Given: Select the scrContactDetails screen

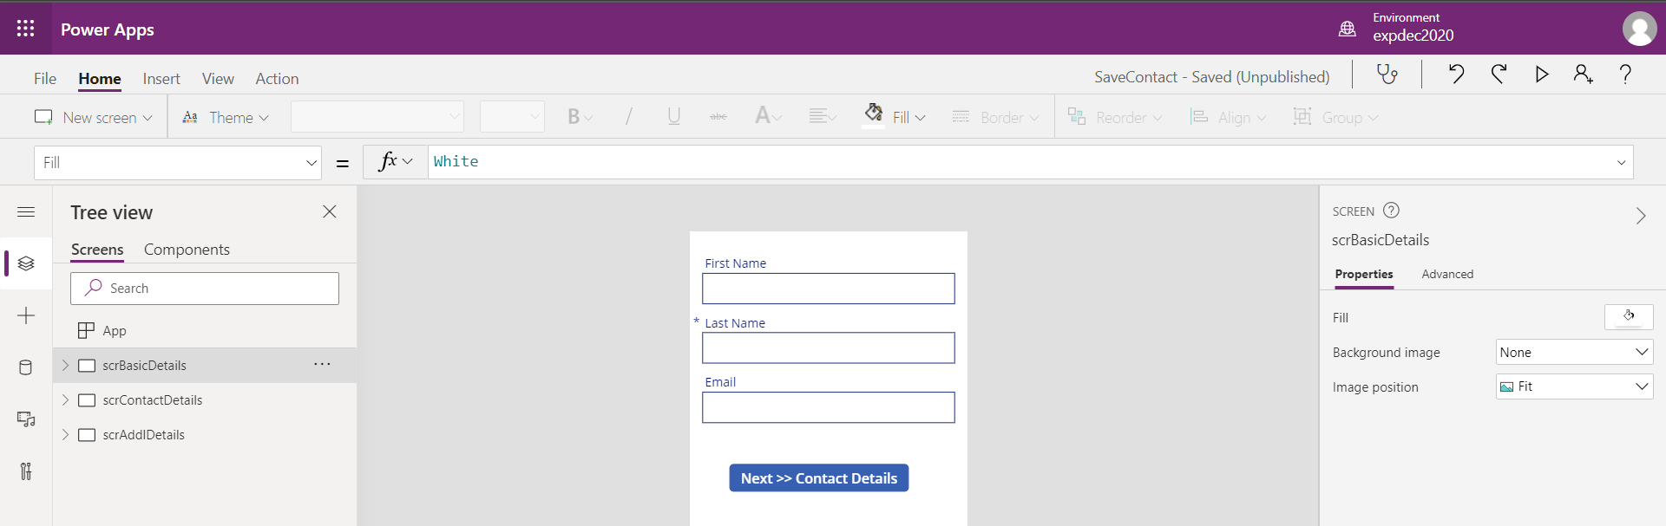Looking at the screenshot, I should (x=153, y=400).
